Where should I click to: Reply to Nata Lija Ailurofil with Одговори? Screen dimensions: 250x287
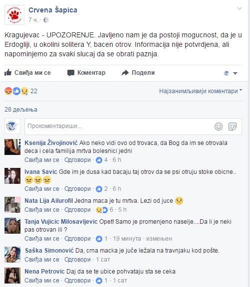(x=77, y=210)
